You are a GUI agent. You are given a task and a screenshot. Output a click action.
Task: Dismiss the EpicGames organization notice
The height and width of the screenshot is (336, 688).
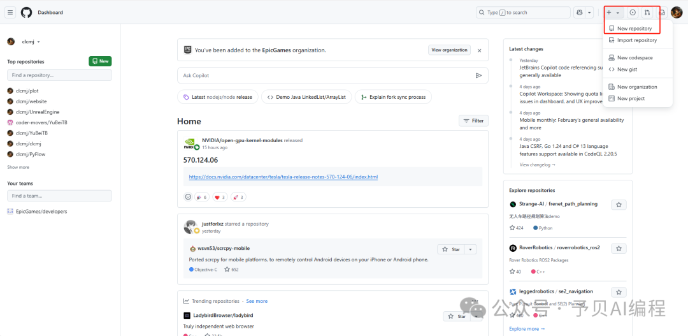coord(480,50)
